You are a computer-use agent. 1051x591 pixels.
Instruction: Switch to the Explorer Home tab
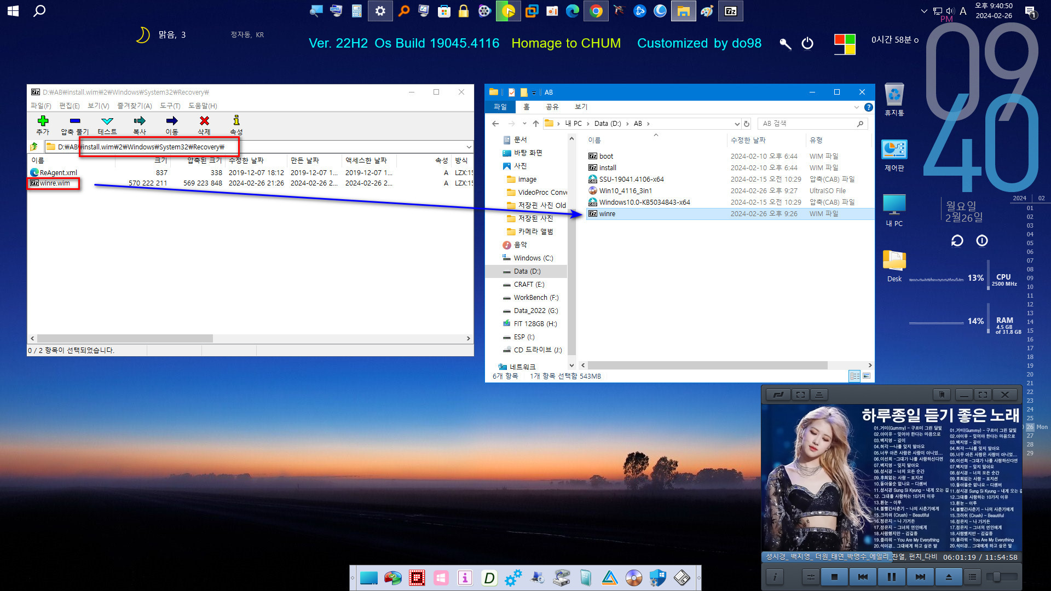point(527,107)
